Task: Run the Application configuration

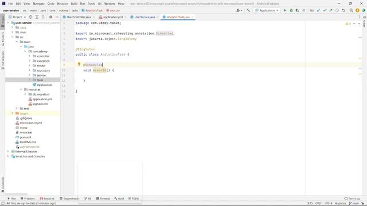Action: (x=285, y=10)
